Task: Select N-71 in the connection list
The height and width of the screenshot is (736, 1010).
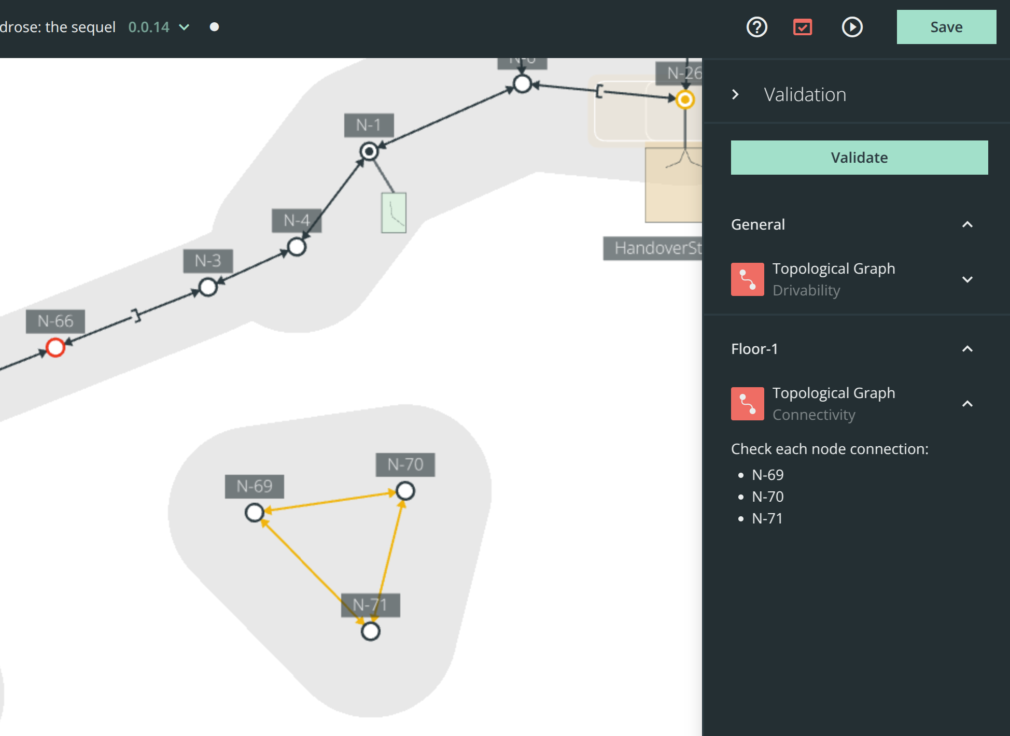Action: coord(767,518)
